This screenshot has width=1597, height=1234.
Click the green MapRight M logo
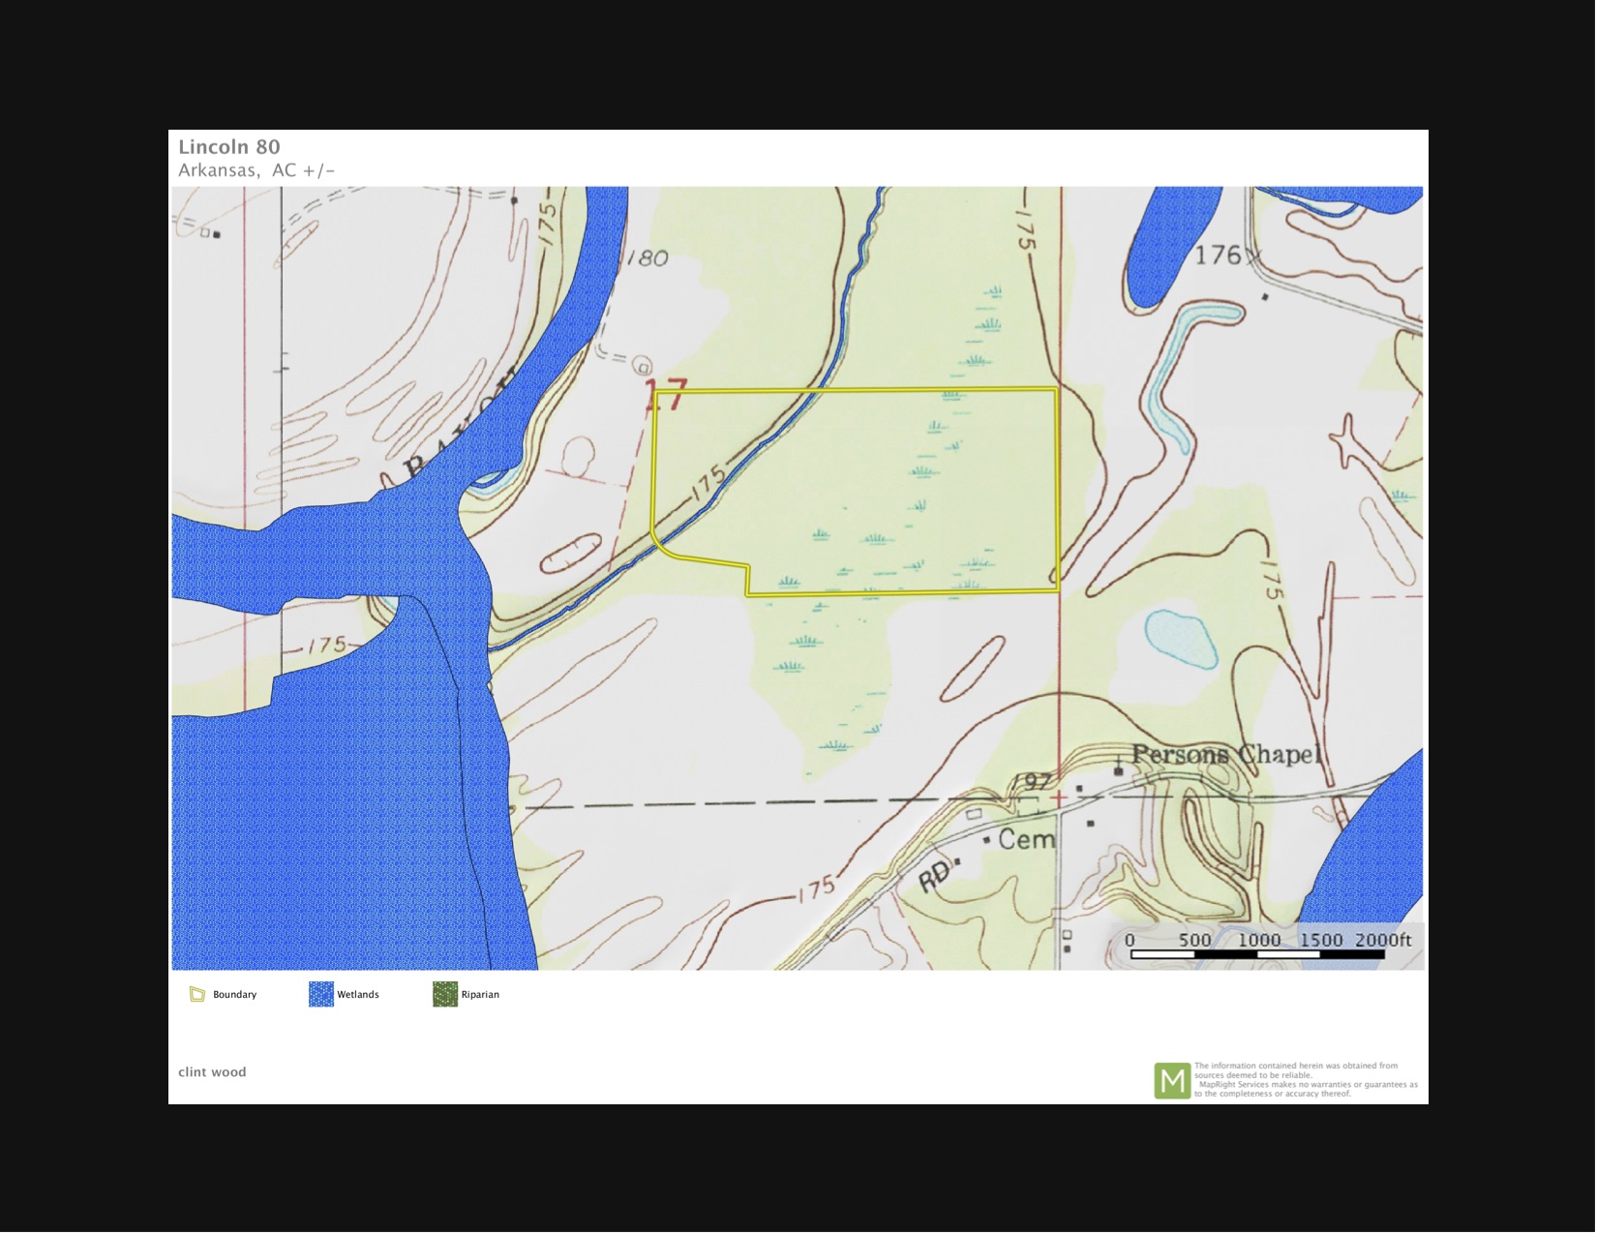point(1172,1080)
